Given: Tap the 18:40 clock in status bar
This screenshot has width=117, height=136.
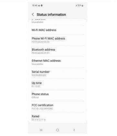Looking at the screenshot, I should (x=35, y=6).
